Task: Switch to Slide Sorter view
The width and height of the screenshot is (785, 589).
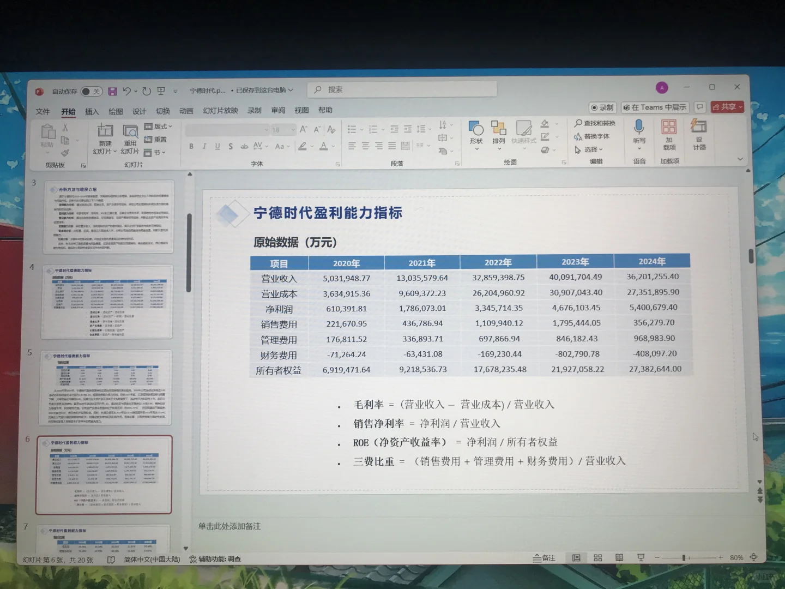Action: [x=597, y=558]
